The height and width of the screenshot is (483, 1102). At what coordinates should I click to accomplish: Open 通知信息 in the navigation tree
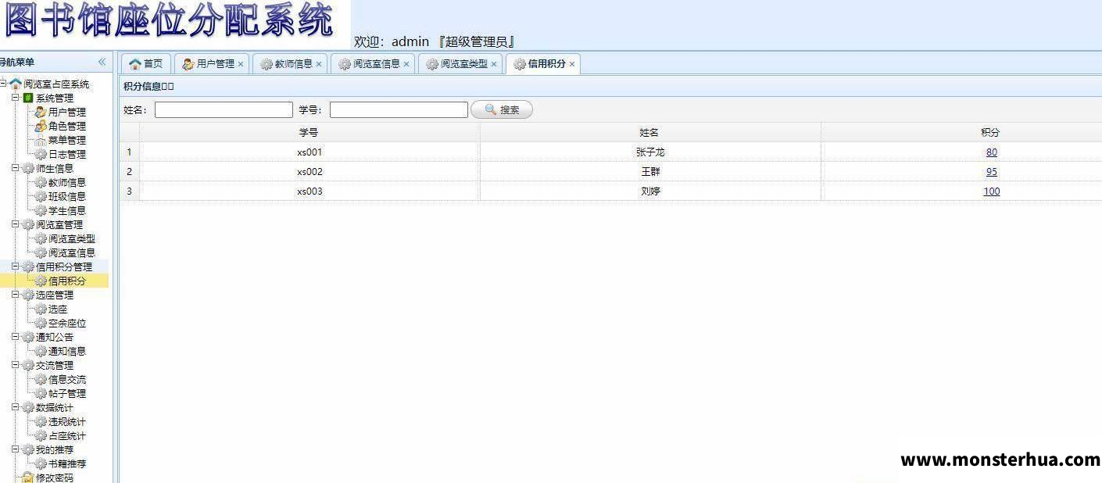67,351
